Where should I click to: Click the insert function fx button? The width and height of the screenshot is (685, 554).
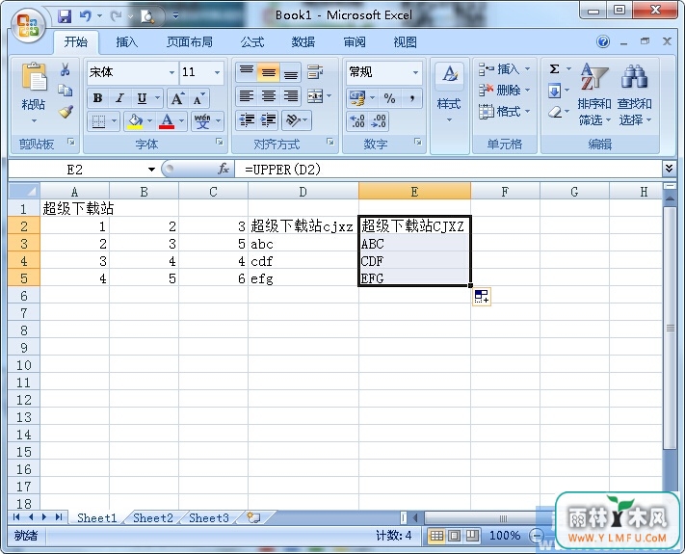(x=224, y=169)
